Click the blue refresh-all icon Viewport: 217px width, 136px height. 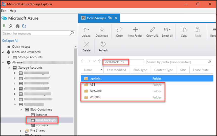(24, 26)
